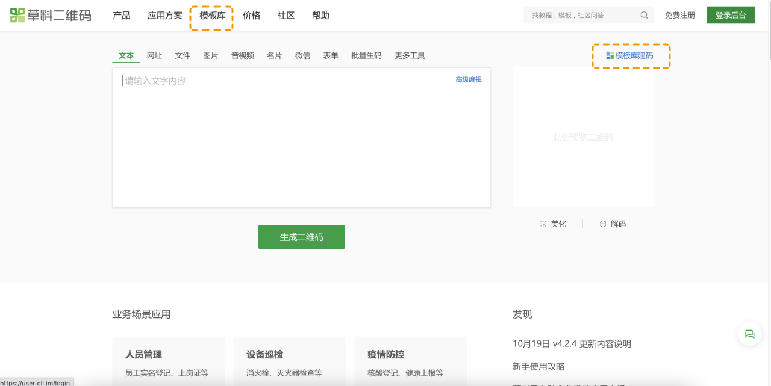Click the 草料二维码 logo
Viewport: 771px width, 386px height.
(51, 16)
